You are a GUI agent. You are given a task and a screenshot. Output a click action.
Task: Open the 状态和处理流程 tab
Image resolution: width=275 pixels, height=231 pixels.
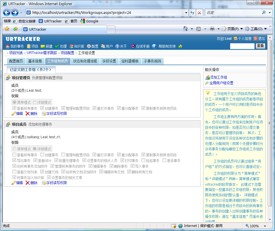[85, 61]
